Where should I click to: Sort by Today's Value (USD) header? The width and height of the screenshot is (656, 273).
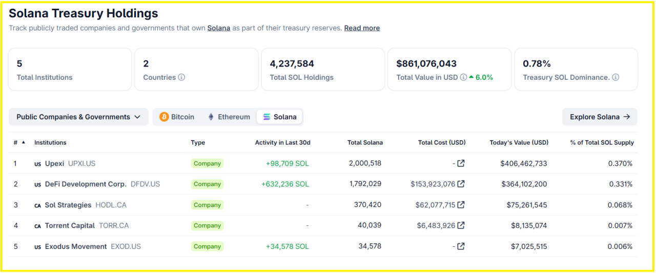point(519,143)
